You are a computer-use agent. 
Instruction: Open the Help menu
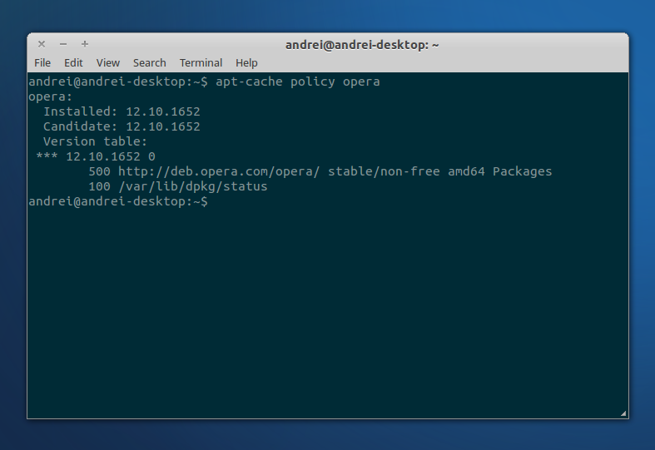pyautogui.click(x=246, y=62)
